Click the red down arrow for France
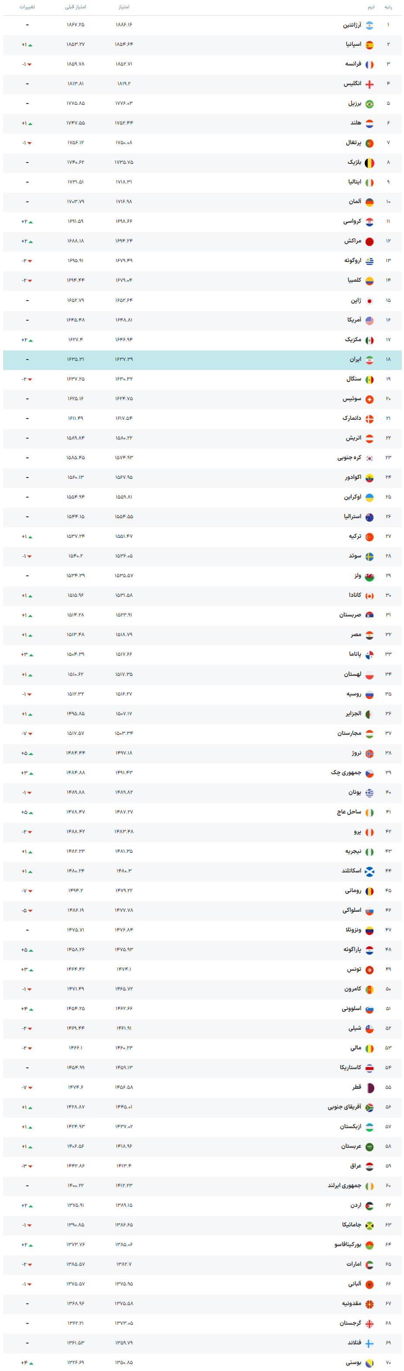 click(30, 64)
